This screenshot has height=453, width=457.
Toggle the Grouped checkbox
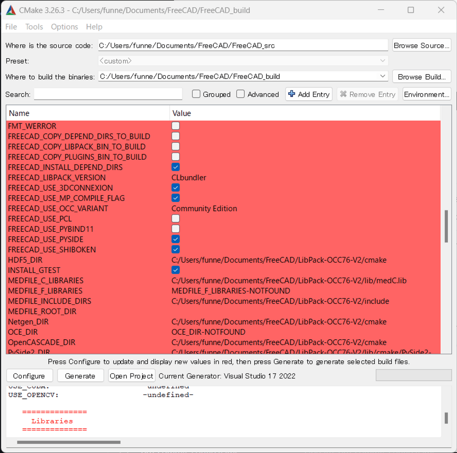(x=196, y=94)
